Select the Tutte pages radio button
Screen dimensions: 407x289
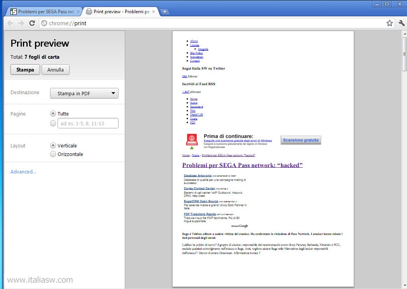click(x=53, y=114)
